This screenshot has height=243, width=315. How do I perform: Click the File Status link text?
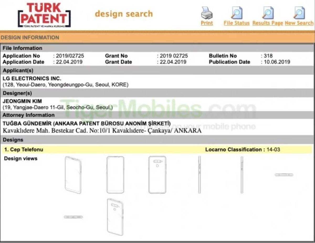pos(237,23)
